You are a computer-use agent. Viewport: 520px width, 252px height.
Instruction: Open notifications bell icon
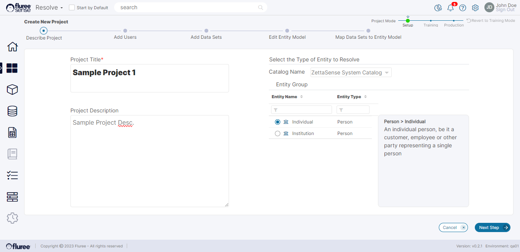click(x=450, y=8)
